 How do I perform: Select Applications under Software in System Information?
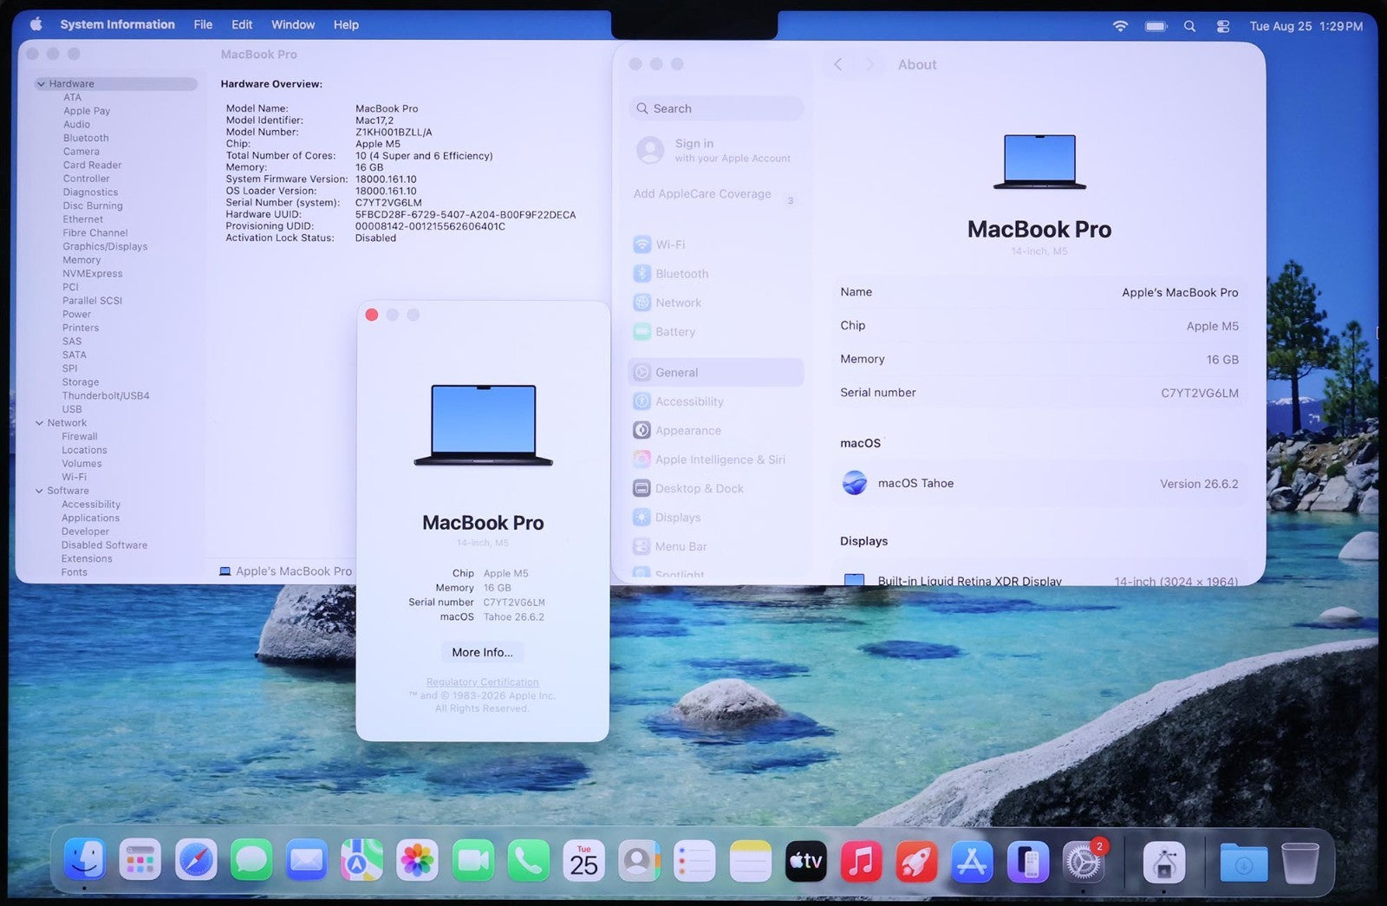[91, 518]
